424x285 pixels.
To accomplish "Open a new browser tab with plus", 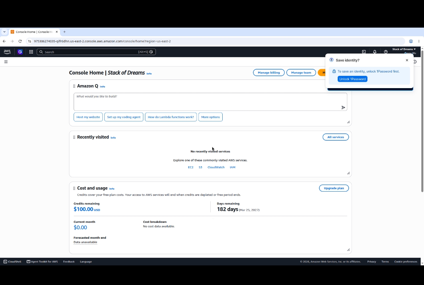I will (64, 32).
